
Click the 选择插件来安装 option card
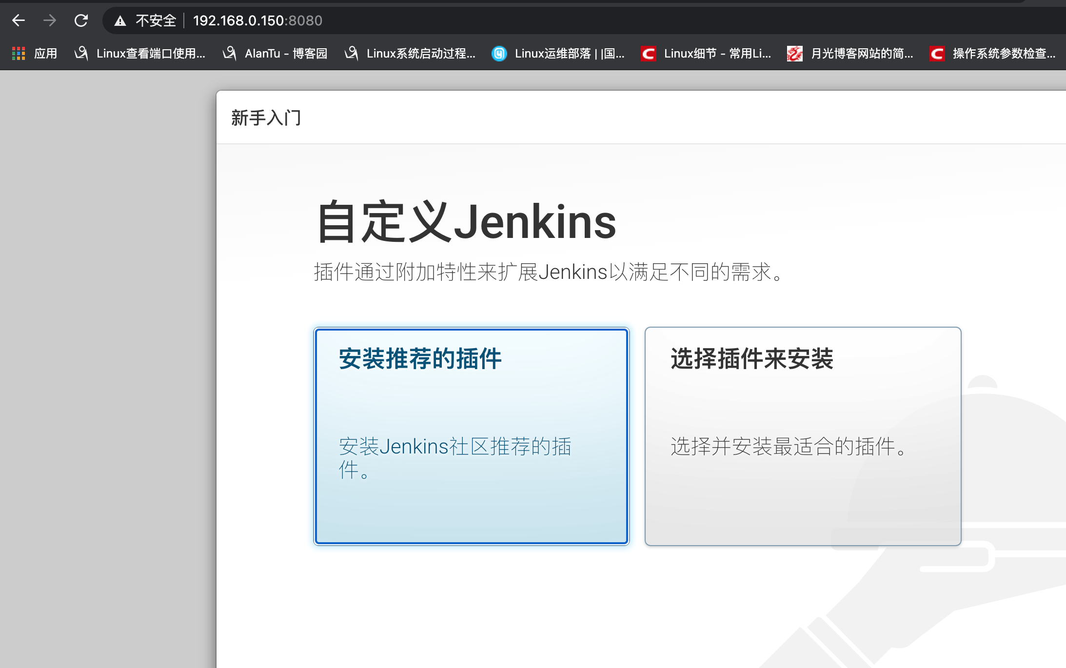tap(803, 436)
